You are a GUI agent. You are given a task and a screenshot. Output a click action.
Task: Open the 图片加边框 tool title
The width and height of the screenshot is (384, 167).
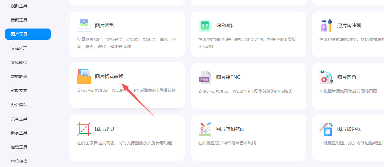[349, 129]
